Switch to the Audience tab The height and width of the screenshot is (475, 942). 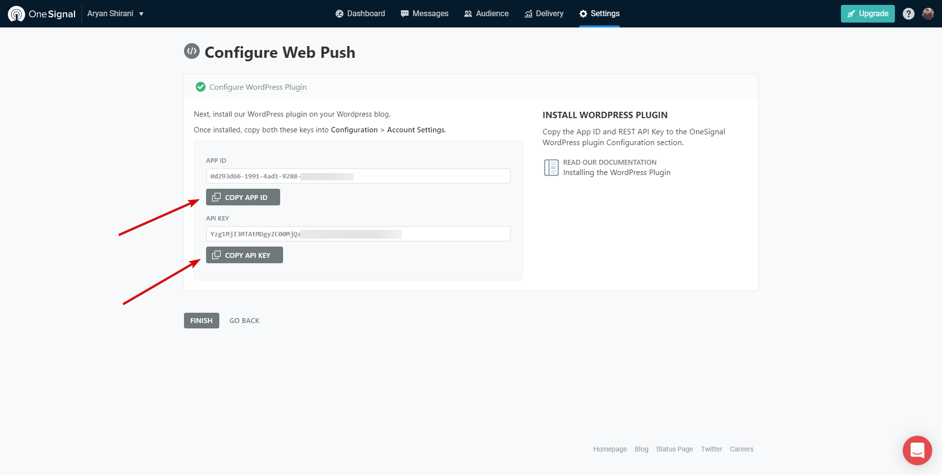coord(486,14)
